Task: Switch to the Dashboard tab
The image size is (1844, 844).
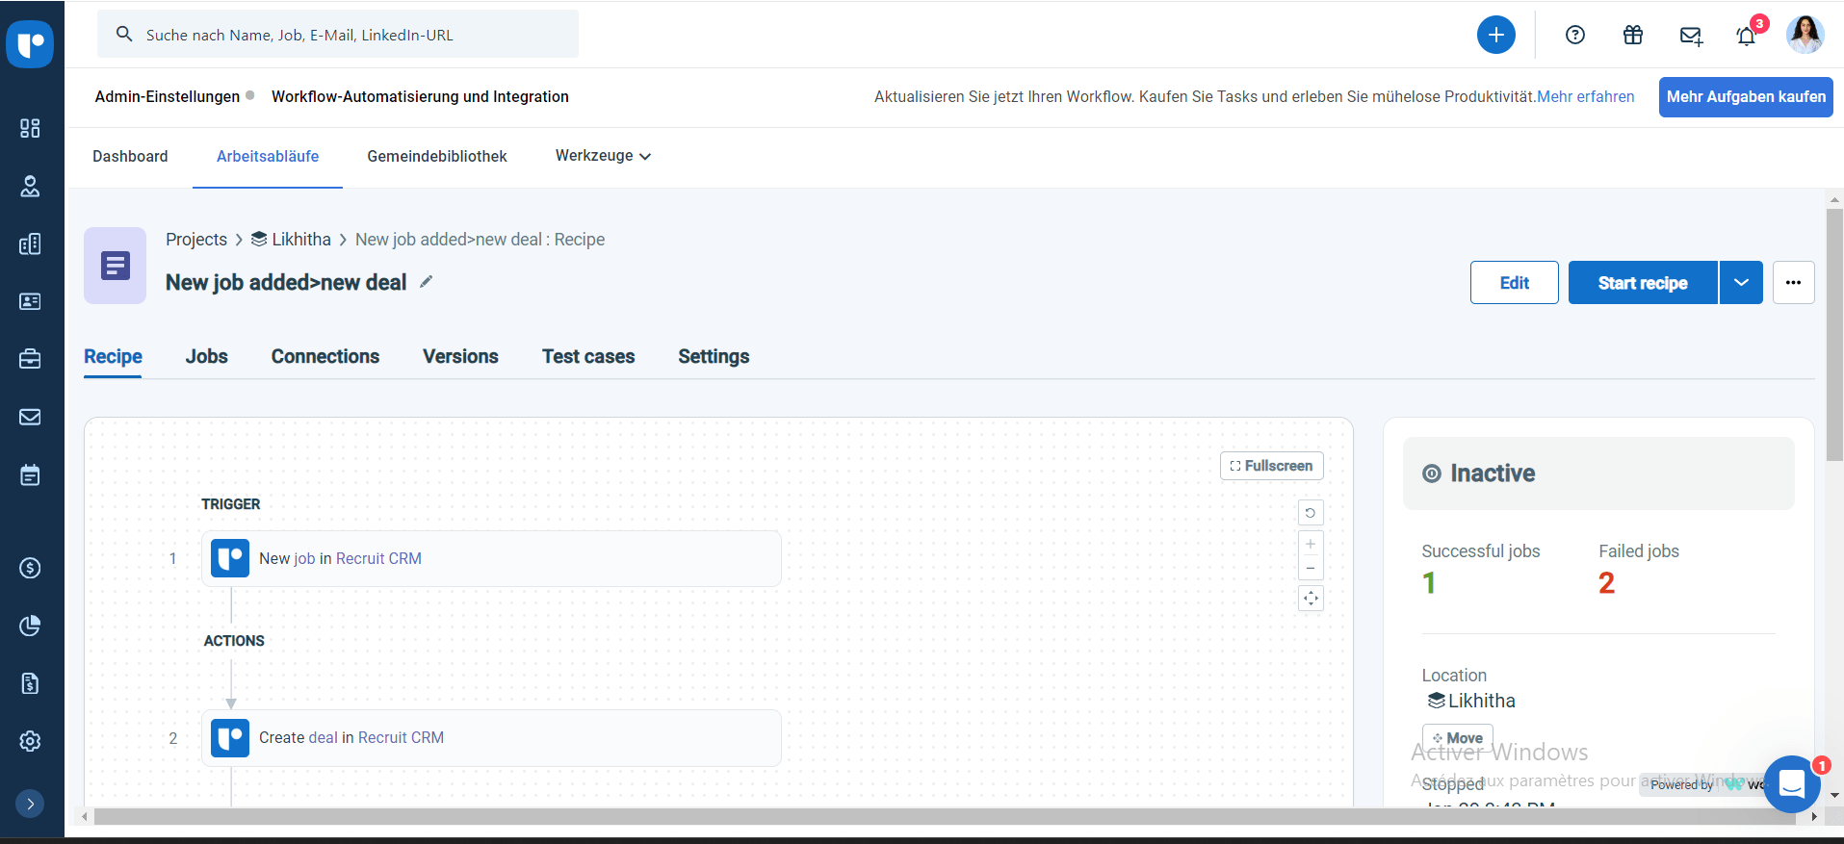Action: pos(130,156)
